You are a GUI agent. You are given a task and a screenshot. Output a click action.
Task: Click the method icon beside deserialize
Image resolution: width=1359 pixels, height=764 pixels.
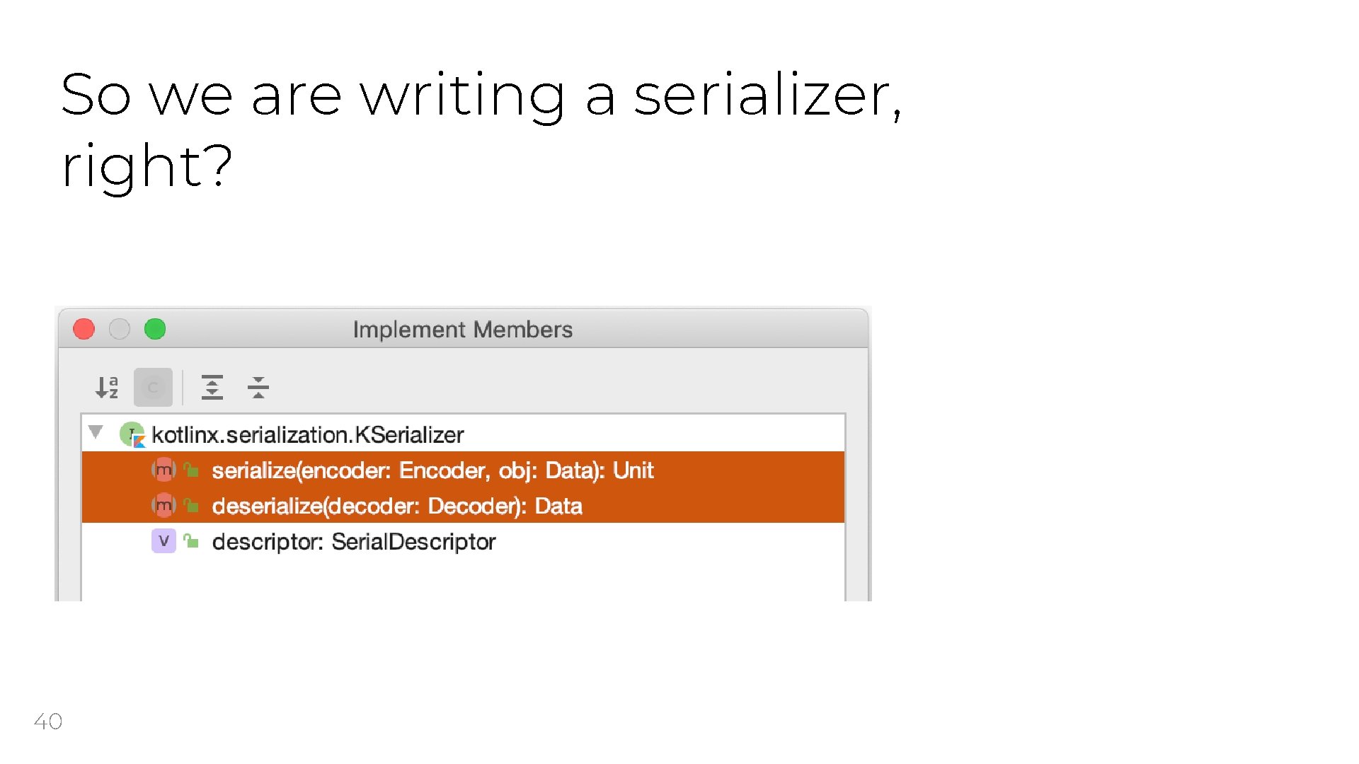tap(164, 505)
